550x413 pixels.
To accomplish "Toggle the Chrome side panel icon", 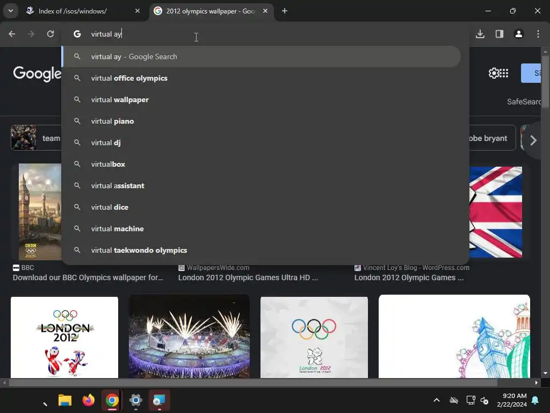I will click(500, 34).
